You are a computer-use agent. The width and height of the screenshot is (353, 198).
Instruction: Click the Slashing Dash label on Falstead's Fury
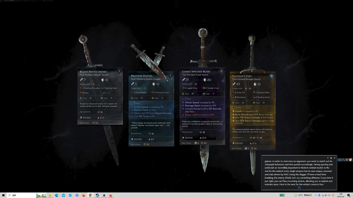pos(263,97)
